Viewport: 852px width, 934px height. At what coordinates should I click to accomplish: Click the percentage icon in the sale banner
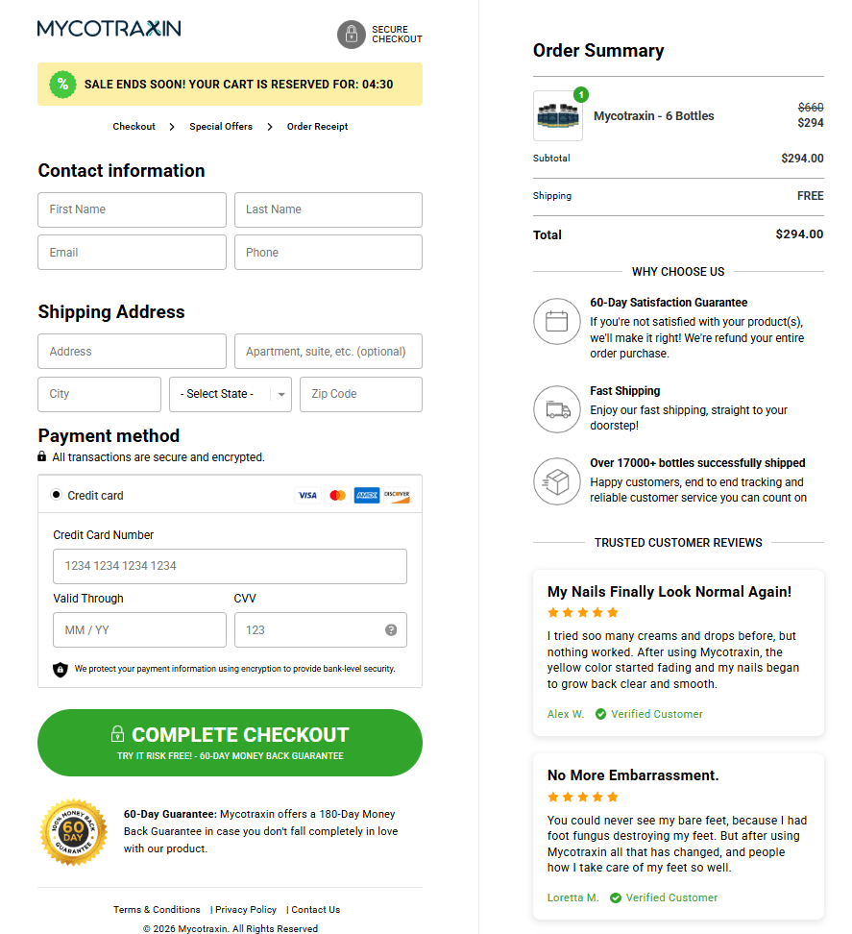pyautogui.click(x=62, y=85)
